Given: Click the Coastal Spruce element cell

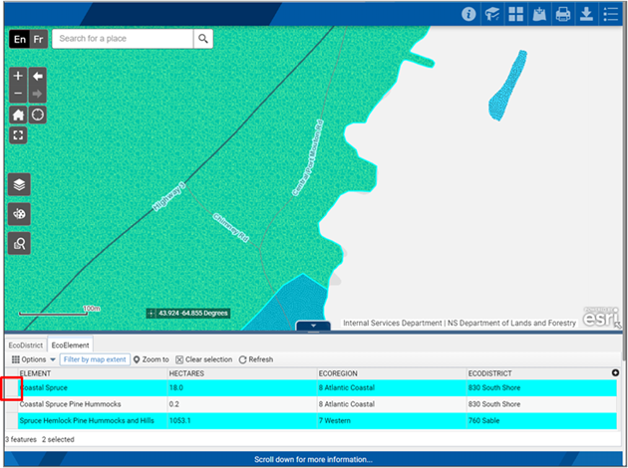Looking at the screenshot, I should pyautogui.click(x=93, y=388).
